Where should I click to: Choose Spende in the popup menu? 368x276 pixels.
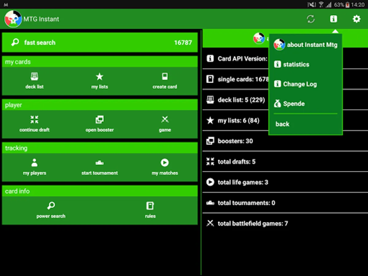point(305,104)
